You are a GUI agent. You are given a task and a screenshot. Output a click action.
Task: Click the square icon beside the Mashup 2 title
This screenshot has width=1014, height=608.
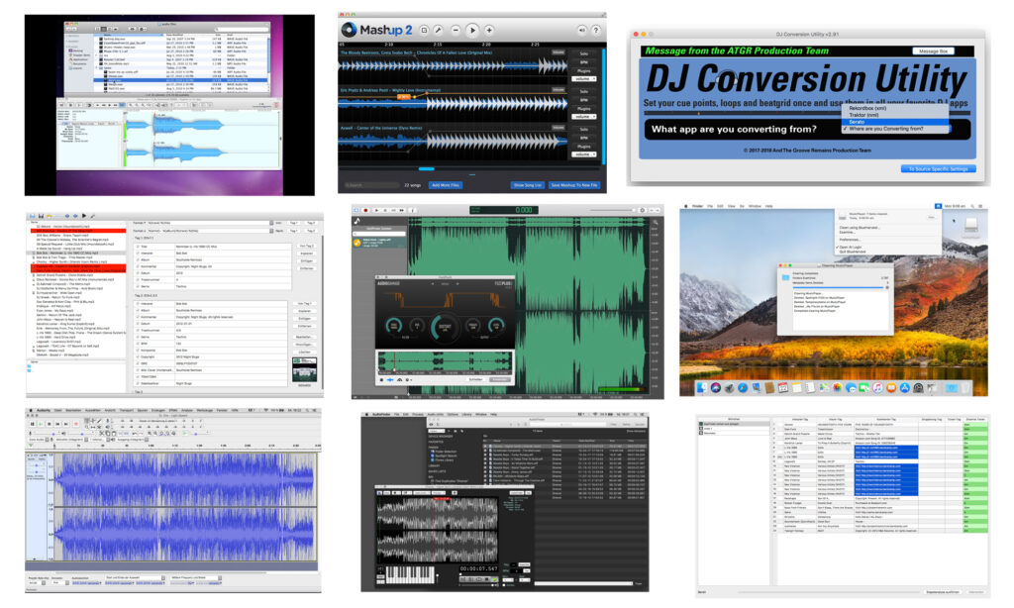point(424,30)
